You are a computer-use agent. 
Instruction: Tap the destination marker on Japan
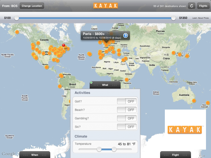(x=187, y=56)
